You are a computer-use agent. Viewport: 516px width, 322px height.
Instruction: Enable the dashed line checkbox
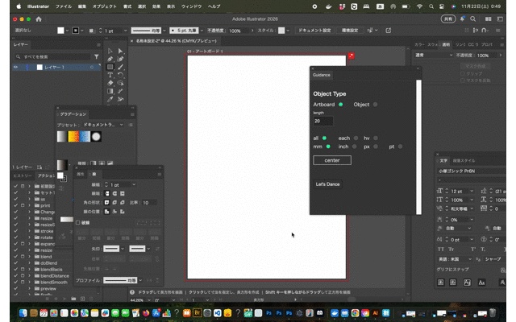78,222
